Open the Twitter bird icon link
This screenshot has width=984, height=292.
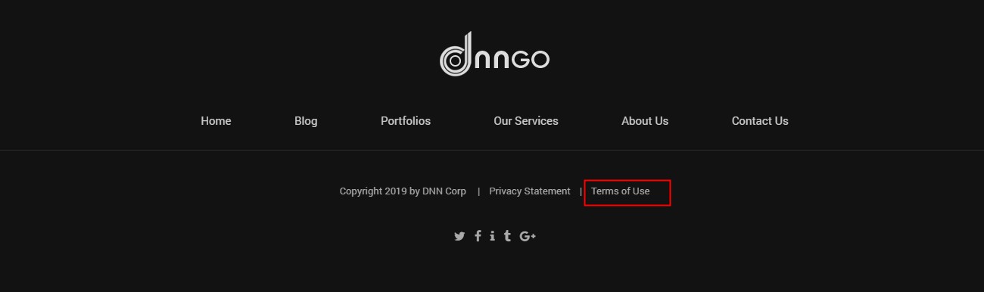[459, 236]
